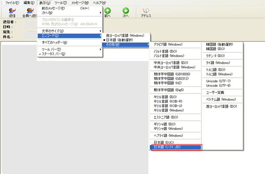Choose トルコ語 (Windows) encoding

[x=223, y=74]
